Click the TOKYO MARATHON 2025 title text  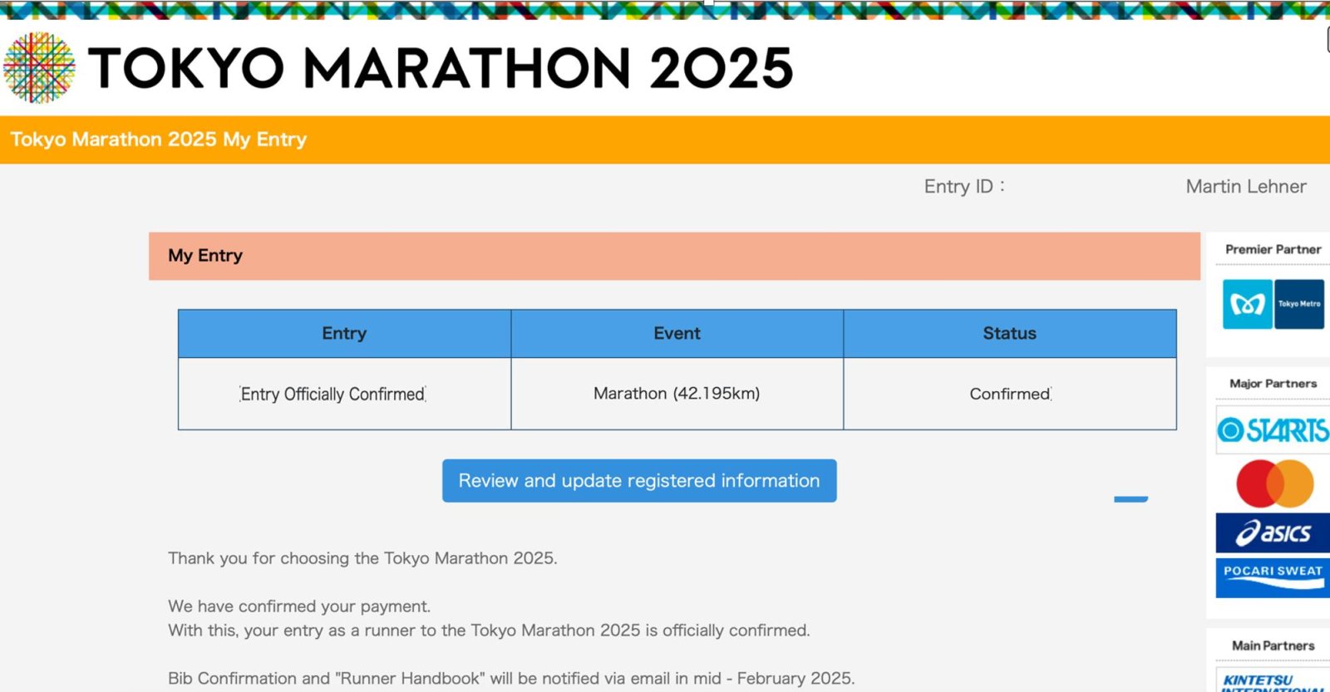click(441, 68)
